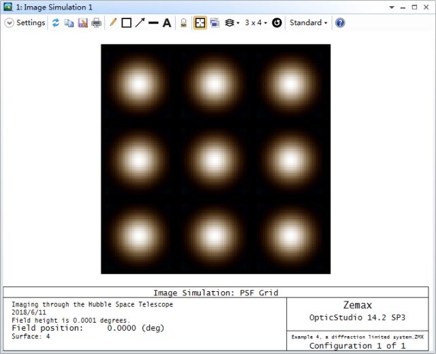Open the blue help icon
Viewport: 436px width, 354px height.
(x=340, y=23)
